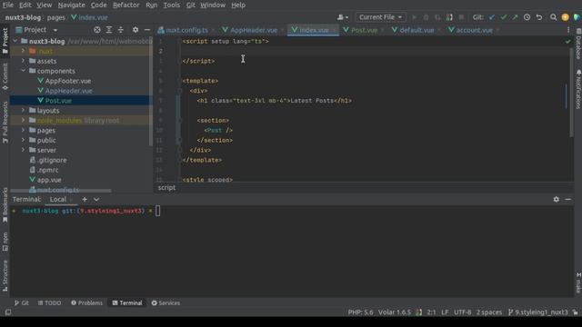Viewport: 582px width, 327px height.
Task: Open the Navigate menu
Action: click(x=71, y=5)
